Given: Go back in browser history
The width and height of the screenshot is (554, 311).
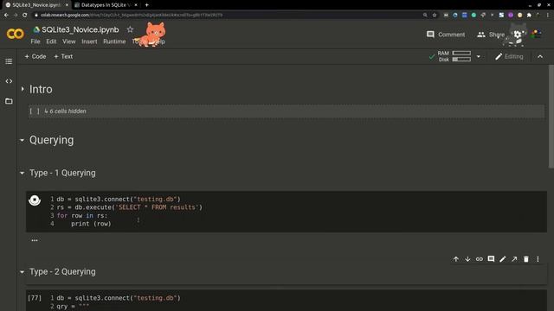Looking at the screenshot, I should [x=6, y=16].
